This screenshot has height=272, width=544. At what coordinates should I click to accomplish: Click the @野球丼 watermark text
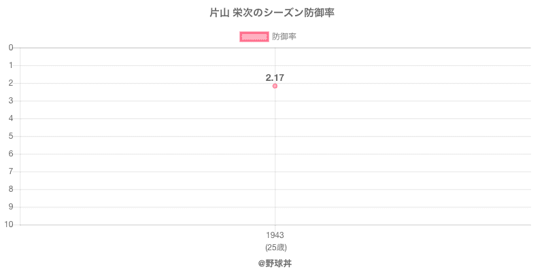pos(275,262)
